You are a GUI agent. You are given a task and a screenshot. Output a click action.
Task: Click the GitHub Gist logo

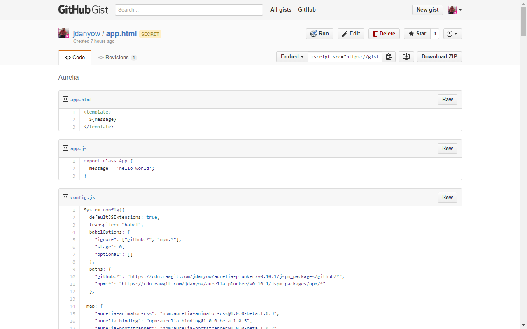pos(84,9)
